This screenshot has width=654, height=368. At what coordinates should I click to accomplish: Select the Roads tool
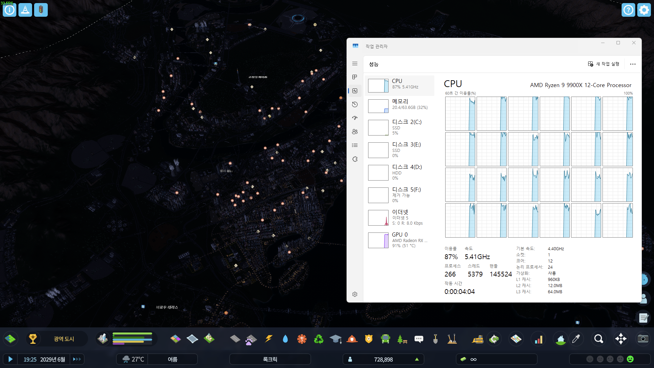tap(235, 339)
